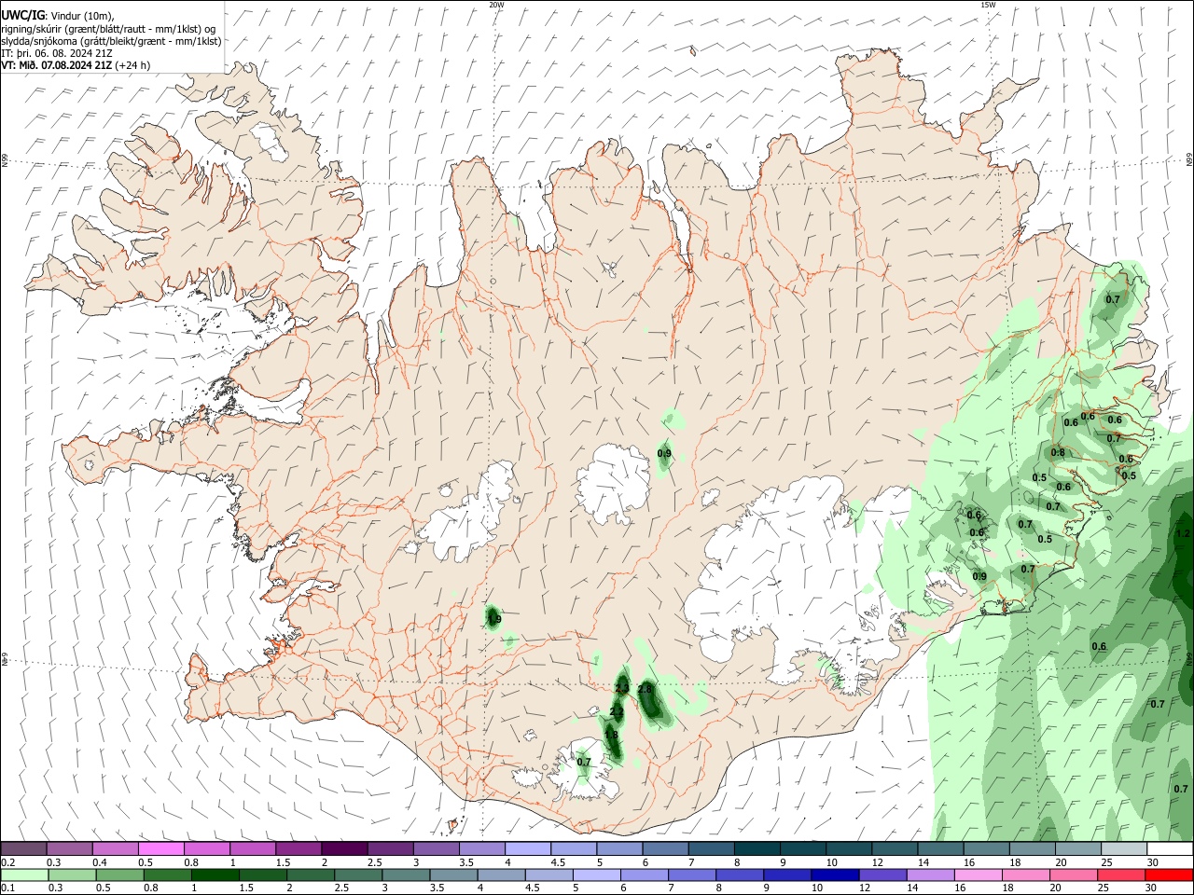
Task: Click the 'rigning/skúrir' legend description line
Action: pos(108,29)
